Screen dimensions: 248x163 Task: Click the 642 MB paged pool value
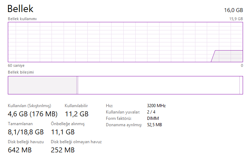point(20,150)
